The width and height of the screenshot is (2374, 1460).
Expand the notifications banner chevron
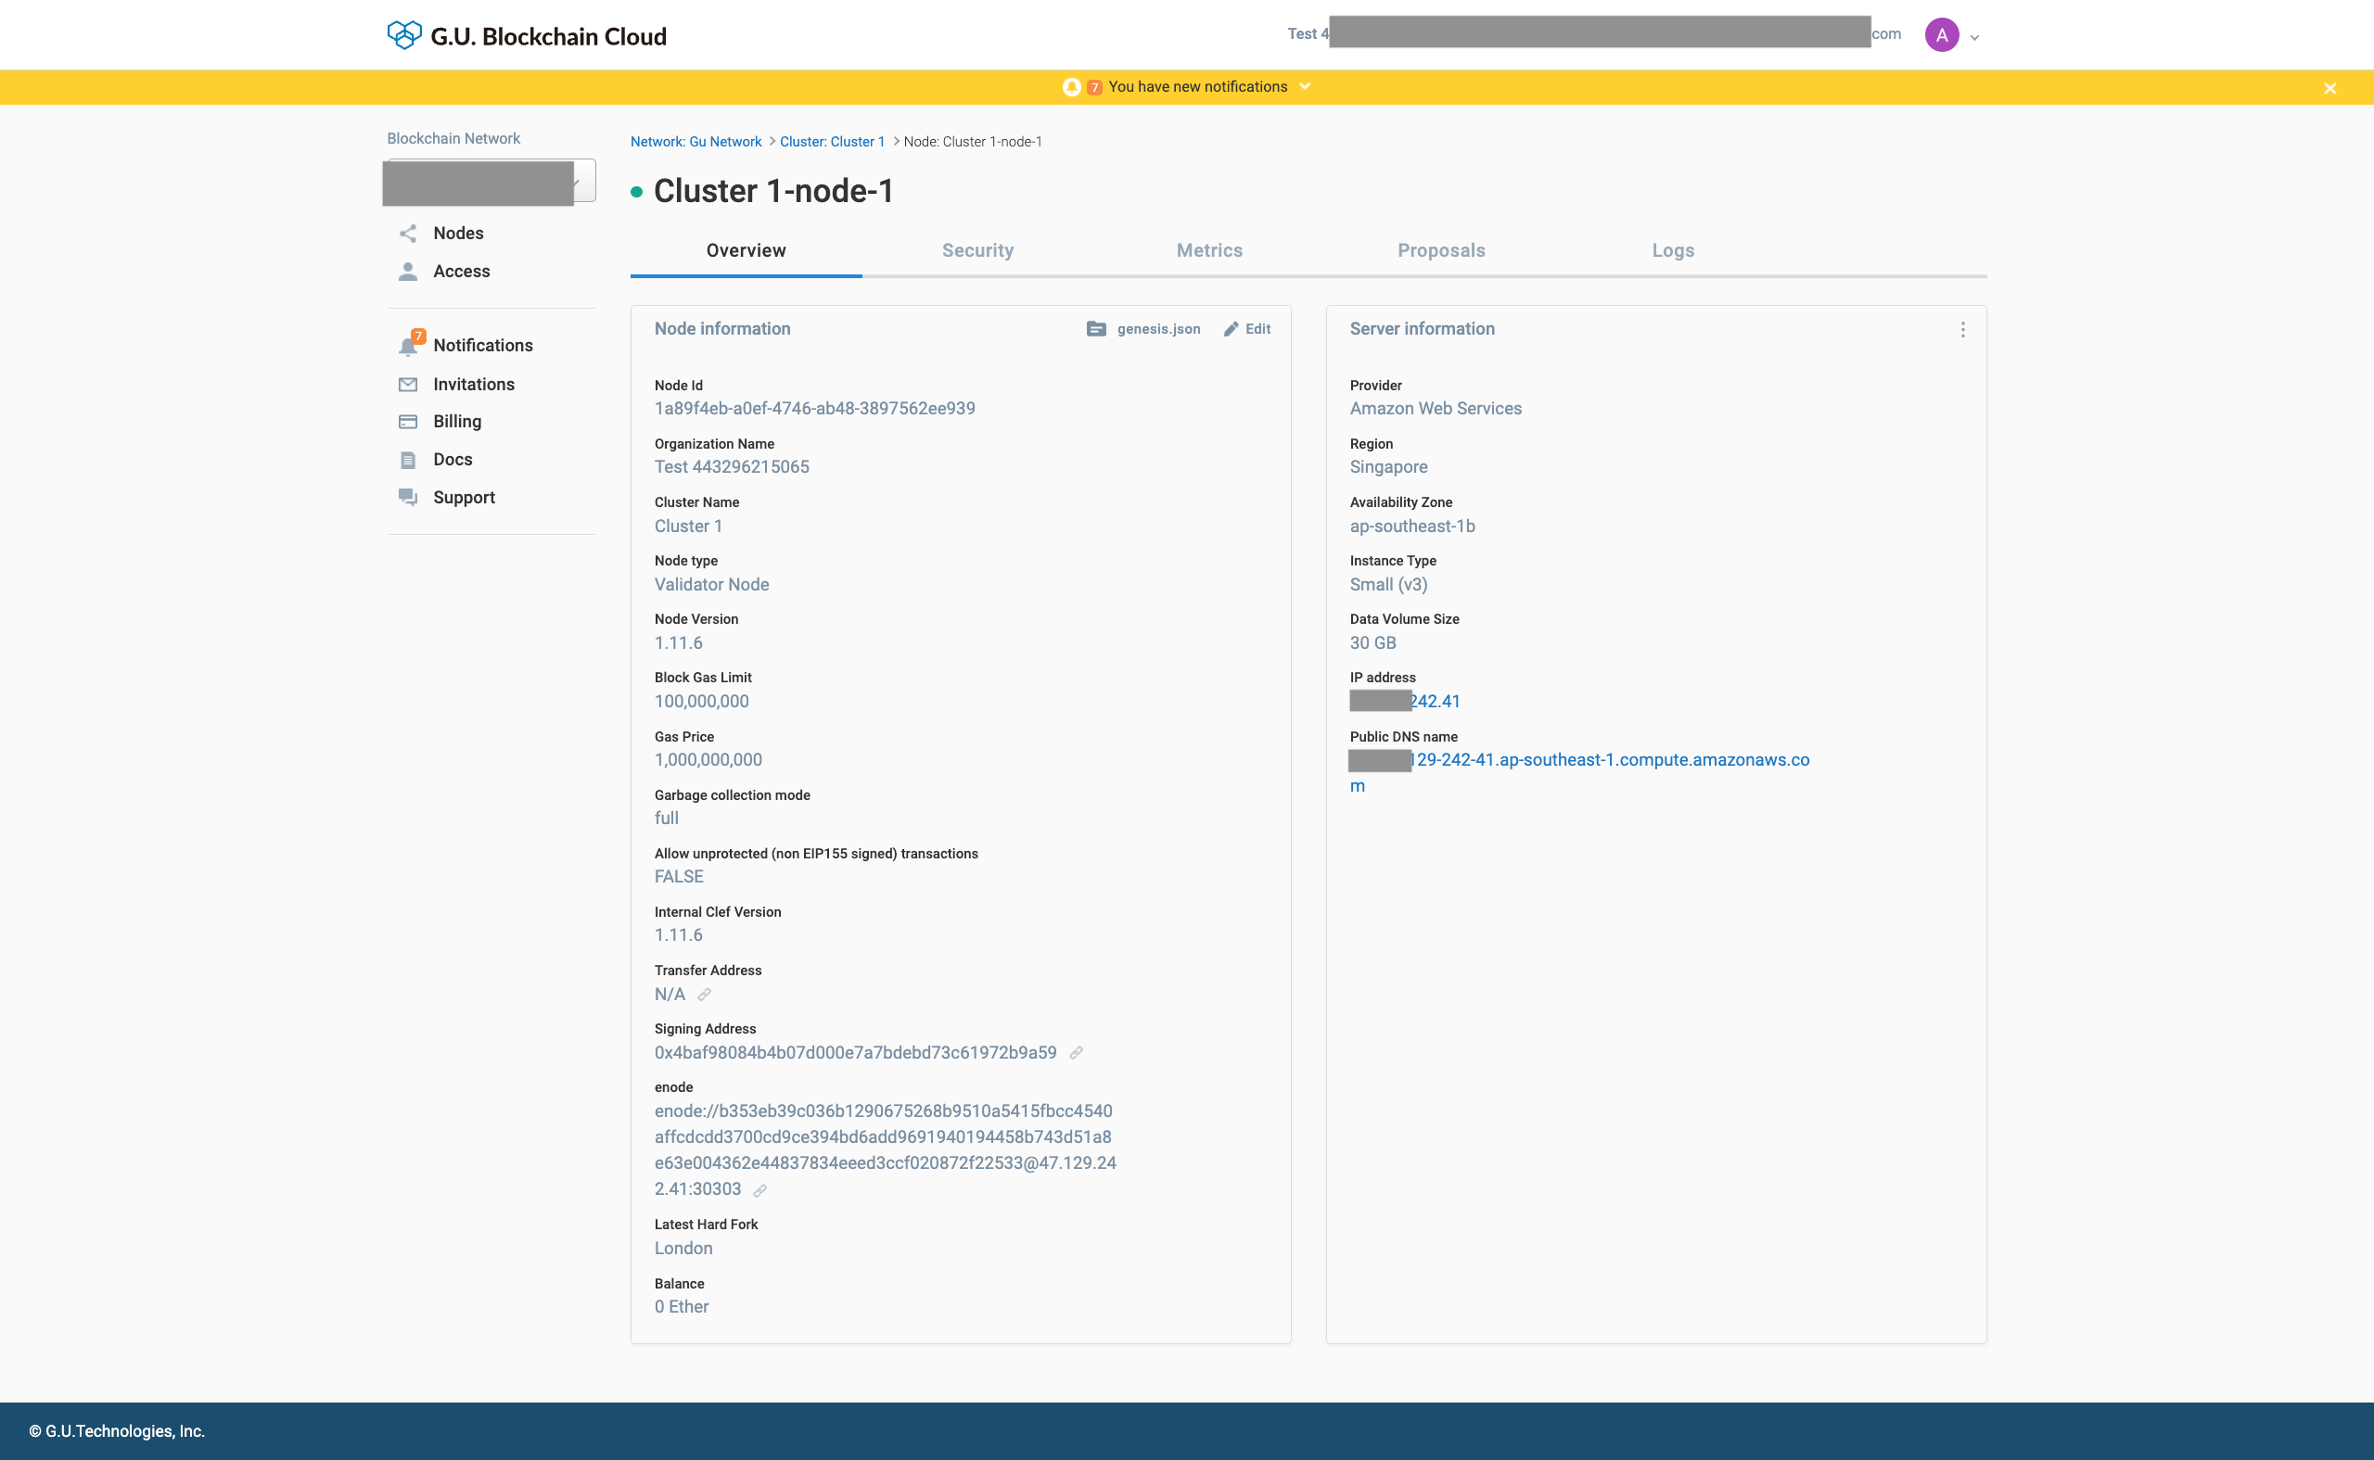click(1305, 86)
